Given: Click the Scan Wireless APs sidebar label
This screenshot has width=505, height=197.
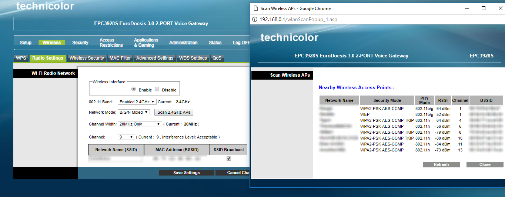Looking at the screenshot, I should coord(290,75).
